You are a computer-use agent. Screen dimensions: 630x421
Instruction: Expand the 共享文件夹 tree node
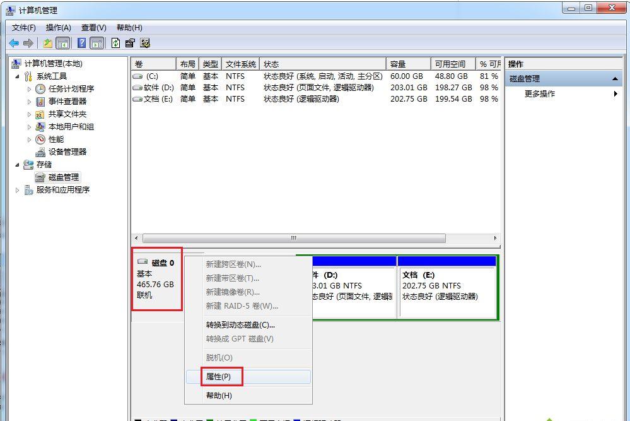(30, 114)
